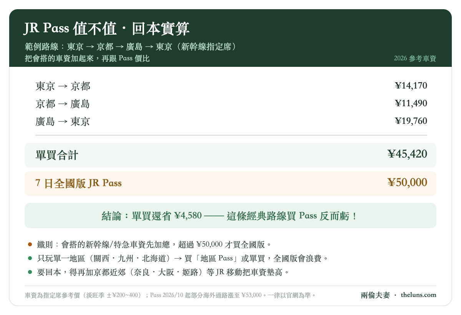The height and width of the screenshot is (315, 461).
Task: Click the subtitle '把會搭的車資加起來,再跟 Pass 價比'
Action: [87, 58]
